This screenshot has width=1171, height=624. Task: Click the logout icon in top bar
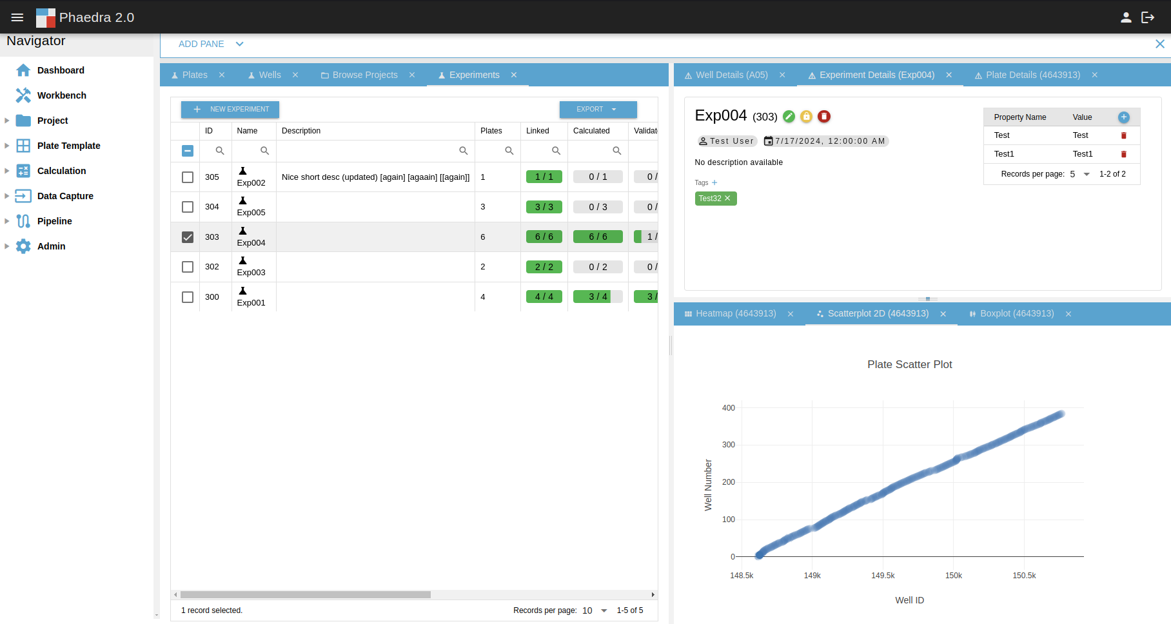tap(1148, 17)
